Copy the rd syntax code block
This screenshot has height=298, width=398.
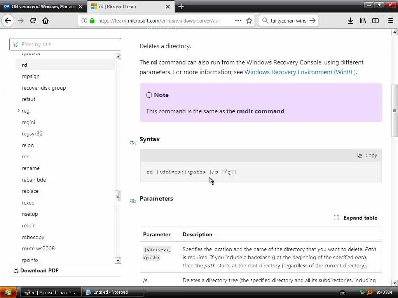point(367,155)
